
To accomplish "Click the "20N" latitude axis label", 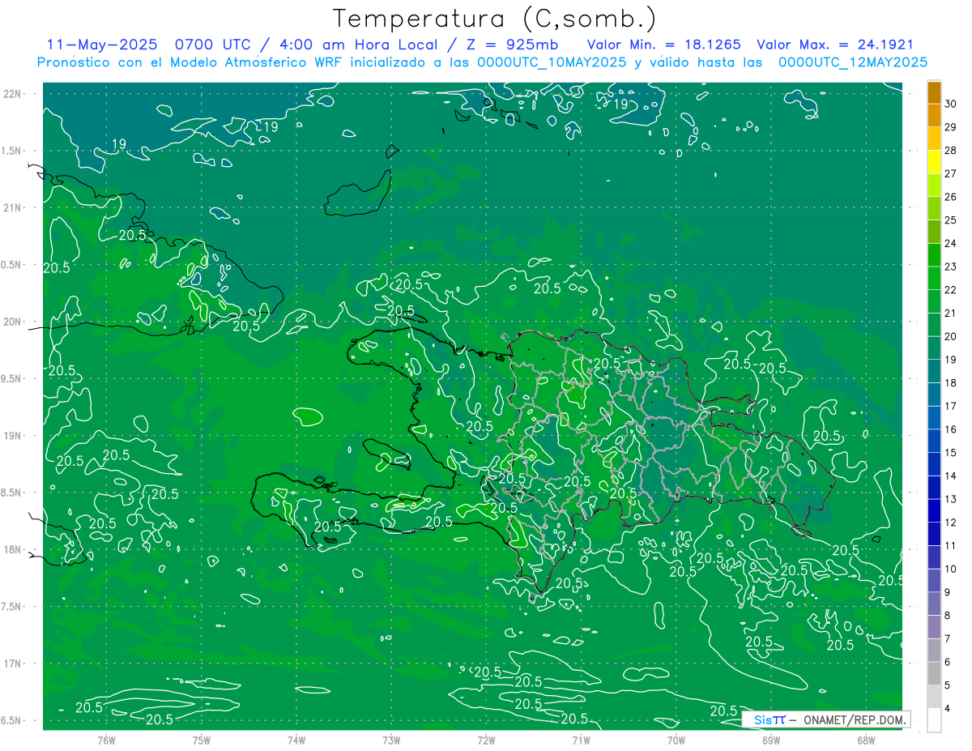I will click(14, 322).
